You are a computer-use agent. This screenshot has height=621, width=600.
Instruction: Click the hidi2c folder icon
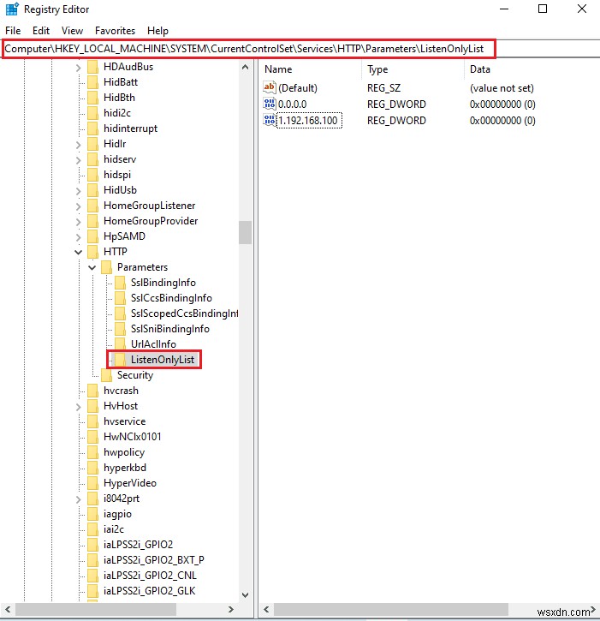(93, 113)
